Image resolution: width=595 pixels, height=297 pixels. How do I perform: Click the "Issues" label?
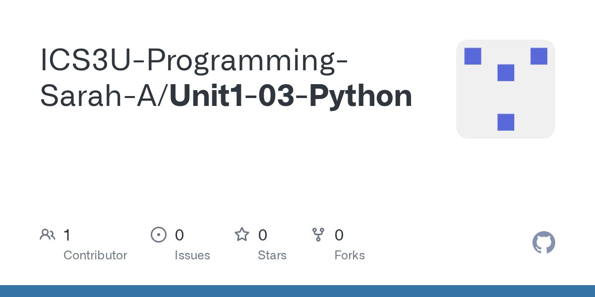[192, 255]
